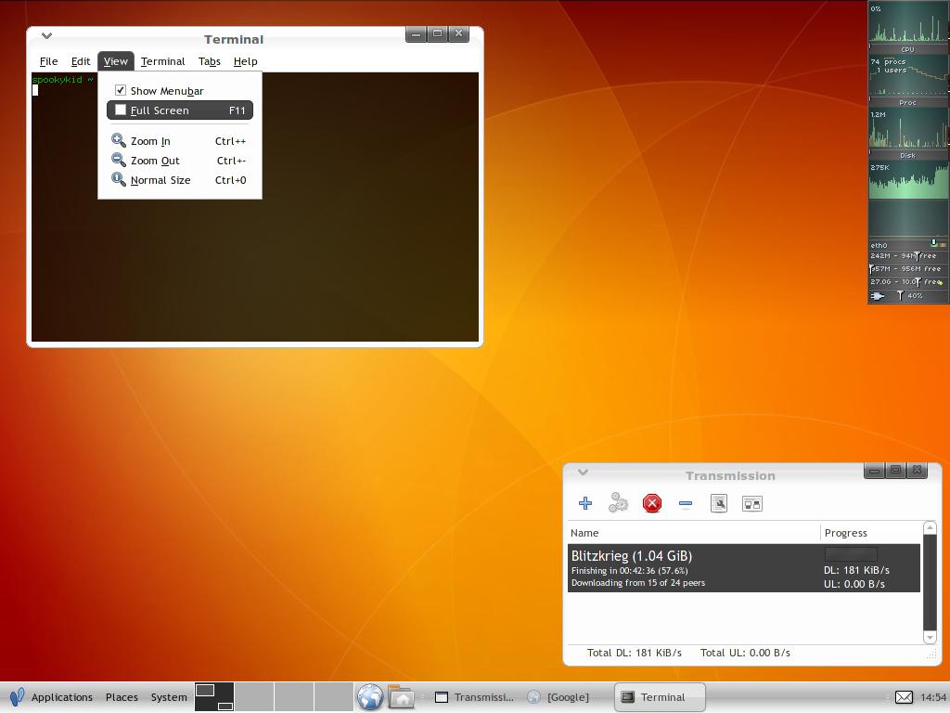Image resolution: width=950 pixels, height=713 pixels.
Task: Click the battery 40% indicator in system monitor
Action: point(908,296)
